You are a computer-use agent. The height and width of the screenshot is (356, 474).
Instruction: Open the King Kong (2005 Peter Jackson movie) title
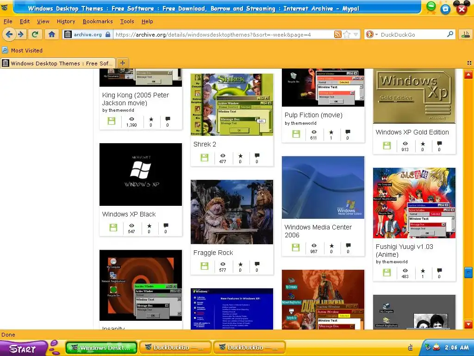[136, 99]
